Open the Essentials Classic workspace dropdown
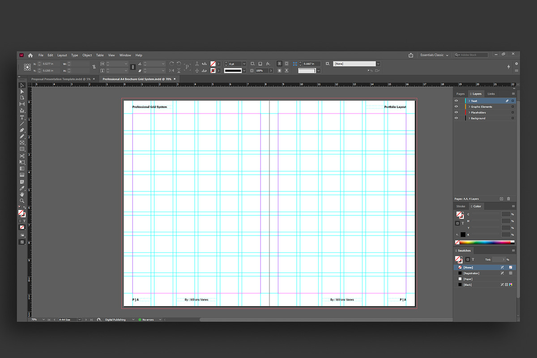 (434, 55)
